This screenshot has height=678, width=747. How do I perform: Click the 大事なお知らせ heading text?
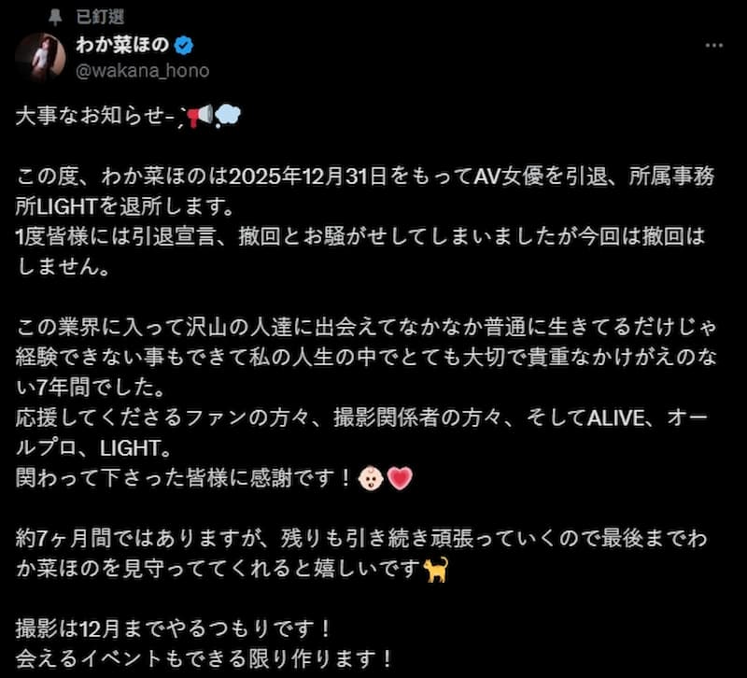tap(91, 116)
